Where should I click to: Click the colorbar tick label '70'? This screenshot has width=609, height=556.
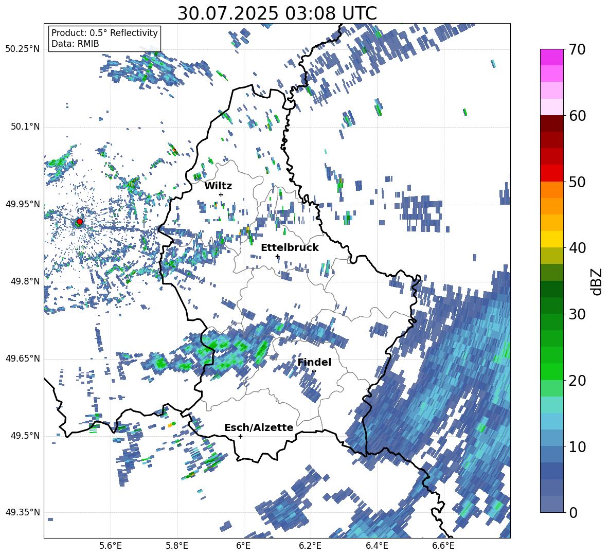577,50
